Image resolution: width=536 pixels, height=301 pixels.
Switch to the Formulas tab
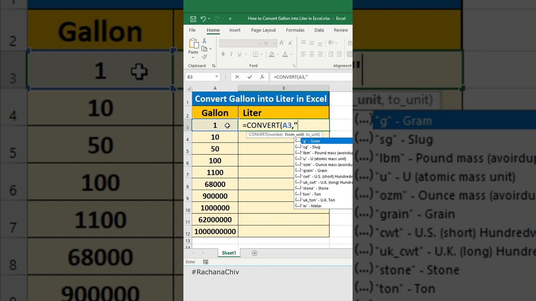(295, 30)
